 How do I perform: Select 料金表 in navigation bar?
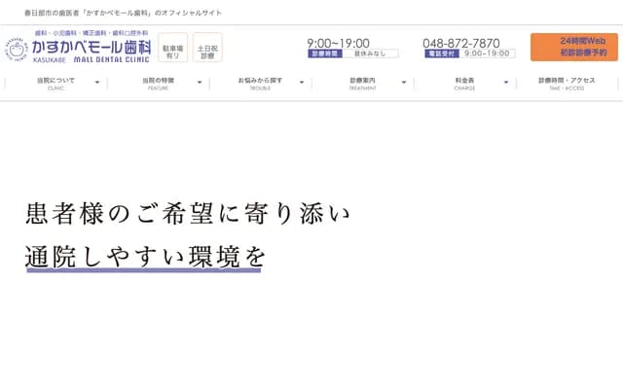(464, 83)
